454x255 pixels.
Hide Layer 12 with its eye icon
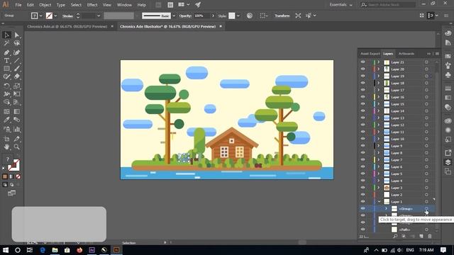[x=362, y=125]
